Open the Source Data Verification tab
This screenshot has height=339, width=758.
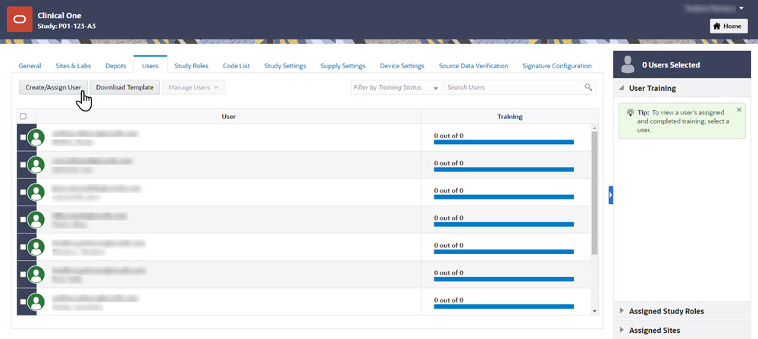point(473,66)
